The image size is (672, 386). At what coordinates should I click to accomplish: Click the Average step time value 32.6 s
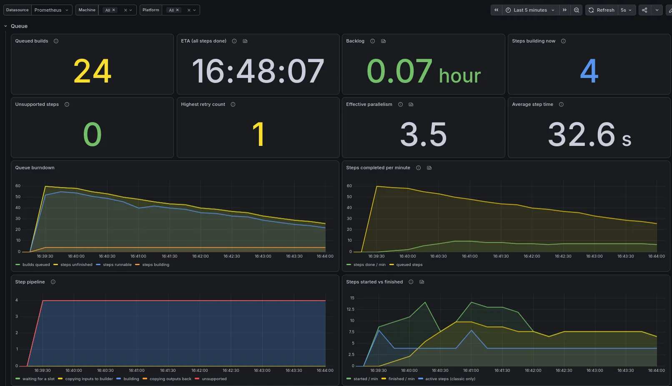[589, 134]
